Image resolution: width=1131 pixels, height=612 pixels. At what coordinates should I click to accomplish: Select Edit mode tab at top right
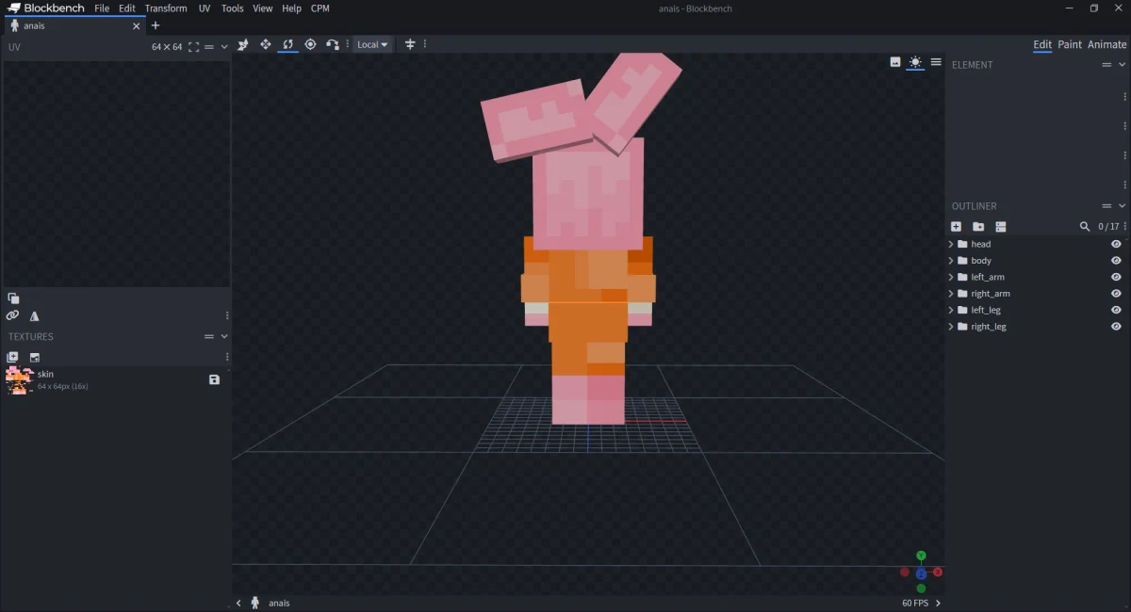[1042, 44]
